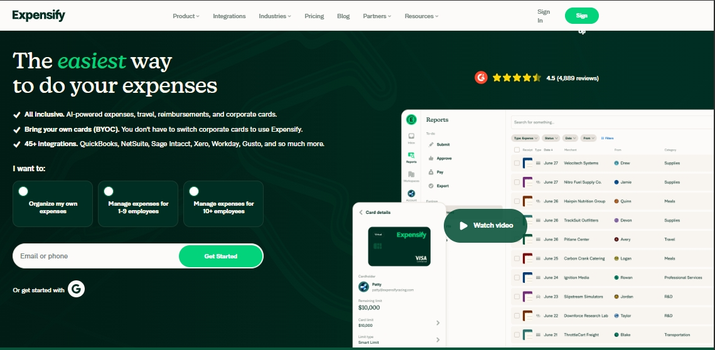
Task: Open the Pricing nav item
Action: pos(314,16)
